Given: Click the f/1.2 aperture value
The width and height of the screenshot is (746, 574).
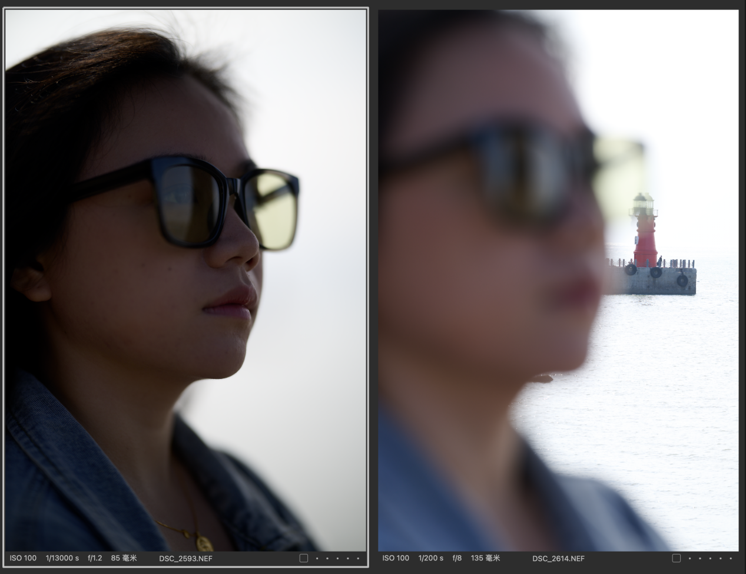Looking at the screenshot, I should coord(95,558).
